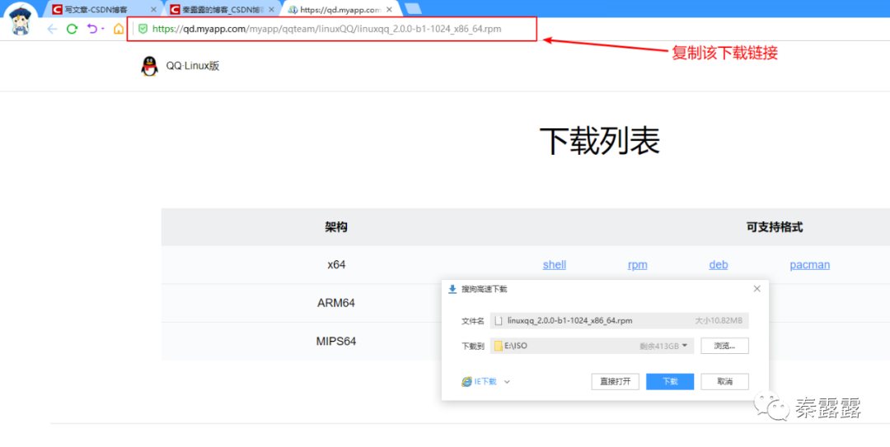Go back with the back arrow
This screenshot has height=447, width=890.
tap(52, 29)
